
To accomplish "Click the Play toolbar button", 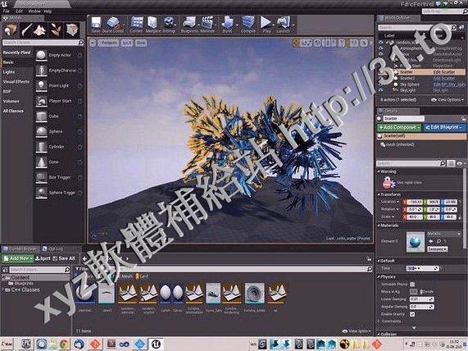I will [266, 22].
